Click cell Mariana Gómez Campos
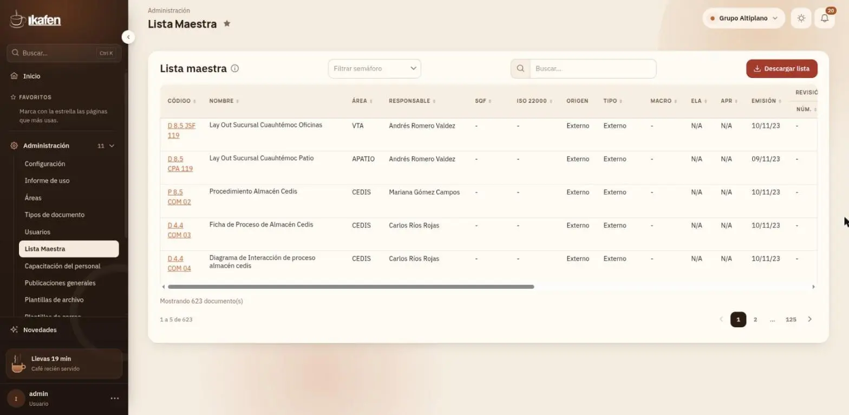This screenshot has width=849, height=415. [x=424, y=192]
